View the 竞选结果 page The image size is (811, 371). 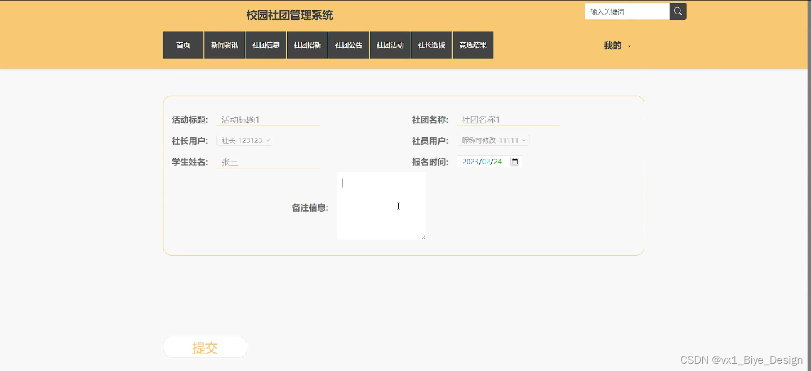coord(473,45)
